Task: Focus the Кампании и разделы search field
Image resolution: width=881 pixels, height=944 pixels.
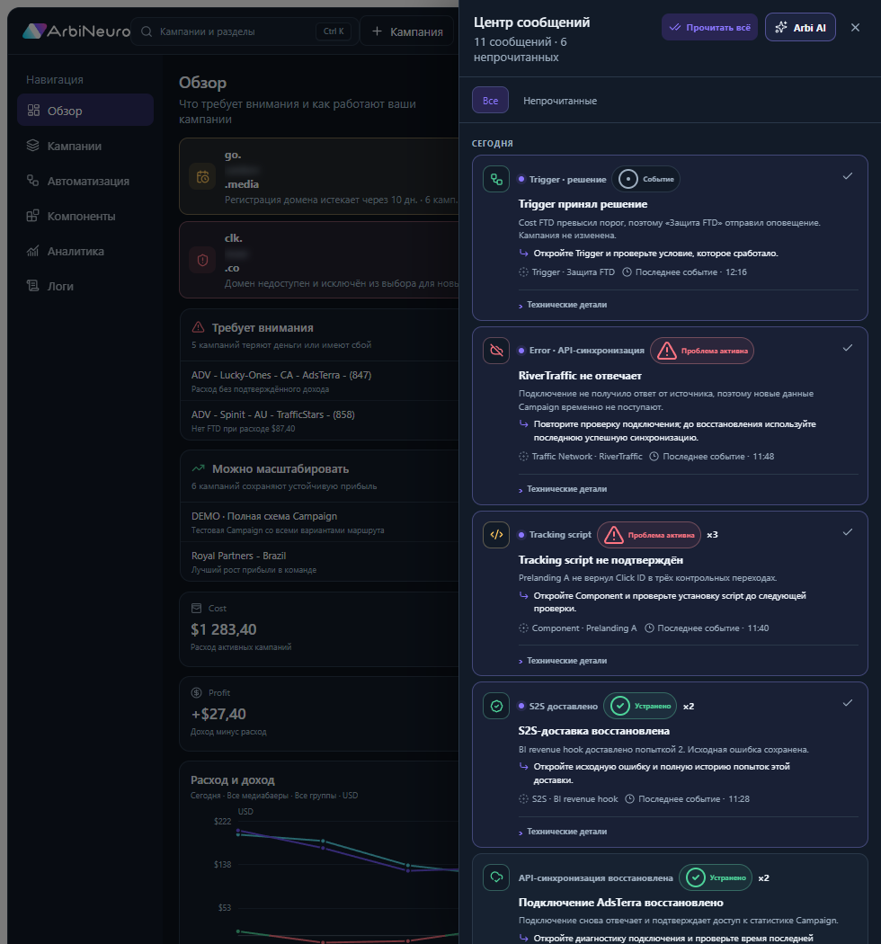Action: click(245, 31)
